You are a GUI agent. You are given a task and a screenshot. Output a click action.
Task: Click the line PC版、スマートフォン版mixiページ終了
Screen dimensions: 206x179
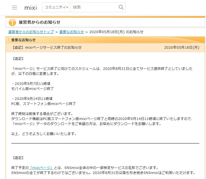[x=43, y=104]
